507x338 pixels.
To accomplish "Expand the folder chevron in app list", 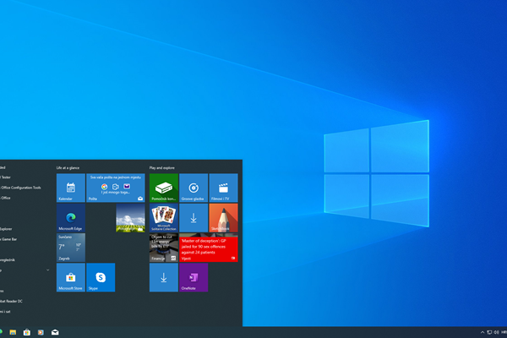I will 48,270.
